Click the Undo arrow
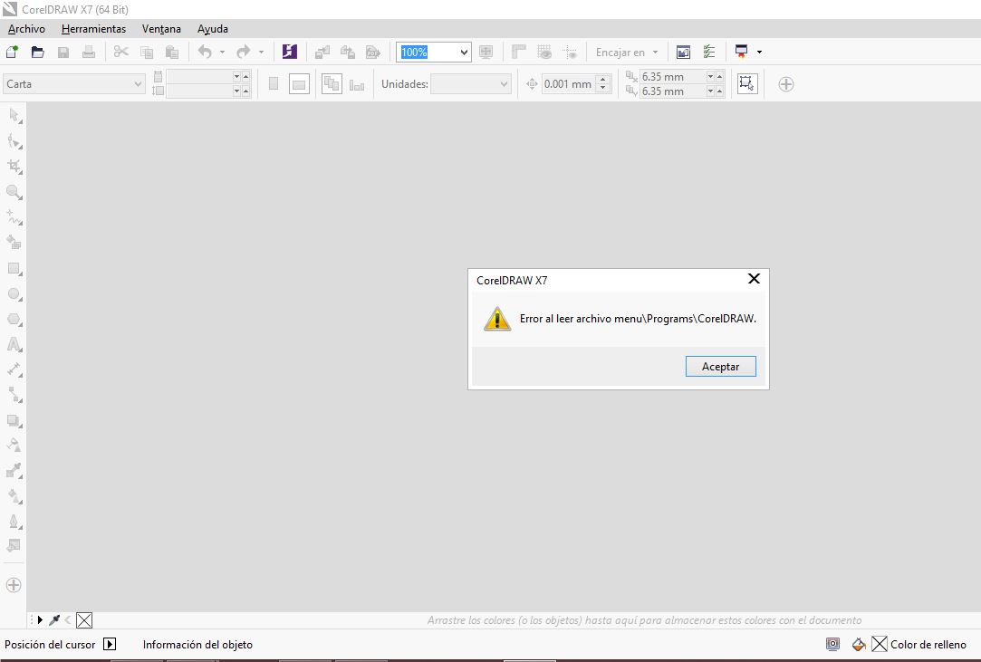This screenshot has height=662, width=981. [205, 52]
